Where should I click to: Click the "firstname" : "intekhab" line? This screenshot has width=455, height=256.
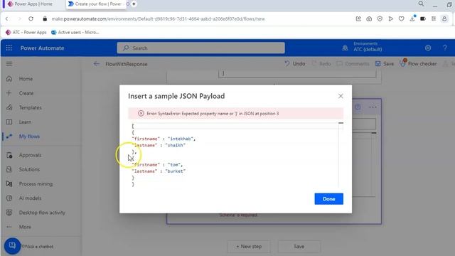pyautogui.click(x=164, y=139)
